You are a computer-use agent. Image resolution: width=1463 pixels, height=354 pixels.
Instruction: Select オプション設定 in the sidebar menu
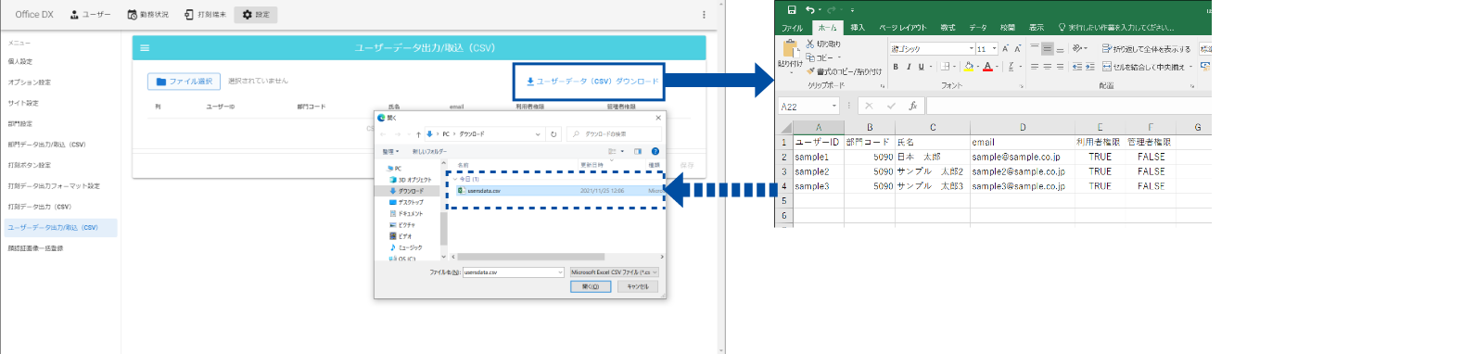pyautogui.click(x=30, y=82)
